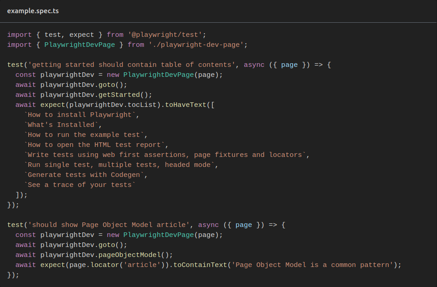Click the `How to open the HTML test report` string

pyautogui.click(x=94, y=145)
